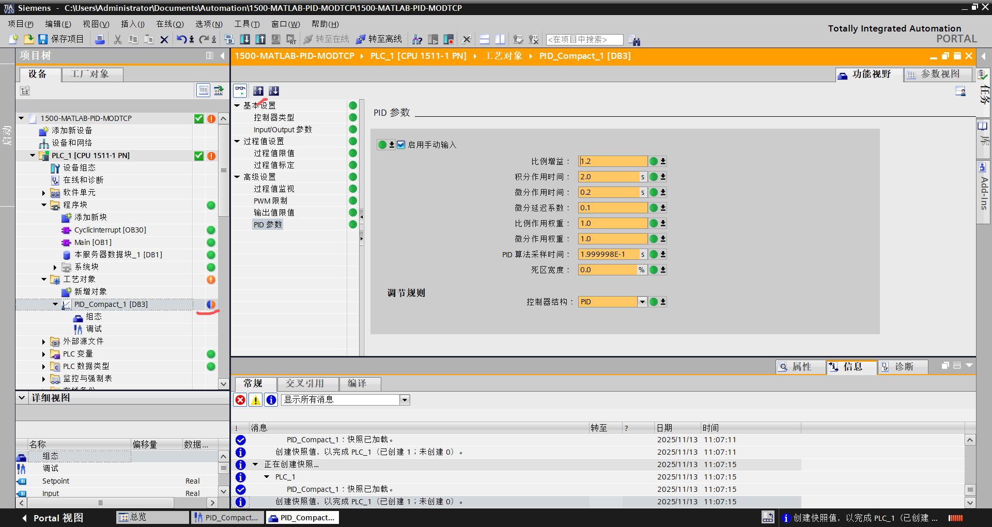Viewport: 992px width, 527px height.
Task: Open project with the folder toolbar icon
Action: (x=28, y=39)
